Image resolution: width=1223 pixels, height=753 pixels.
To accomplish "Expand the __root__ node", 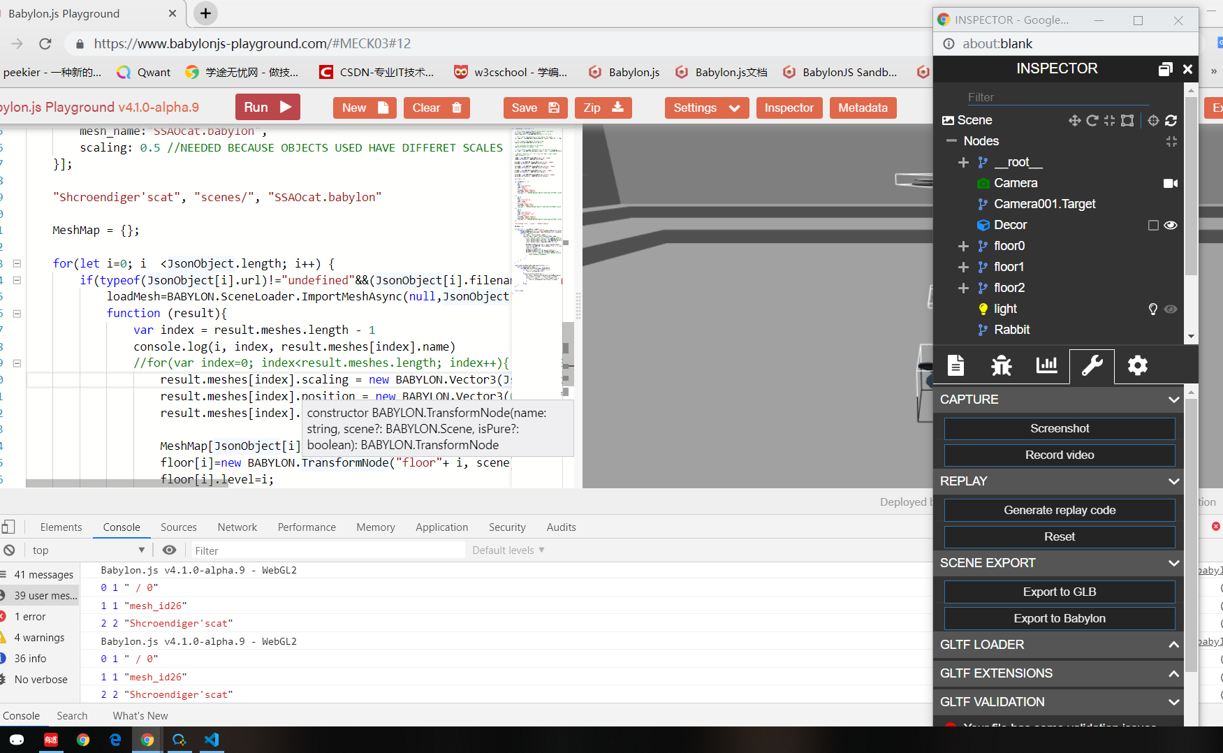I will tap(963, 162).
